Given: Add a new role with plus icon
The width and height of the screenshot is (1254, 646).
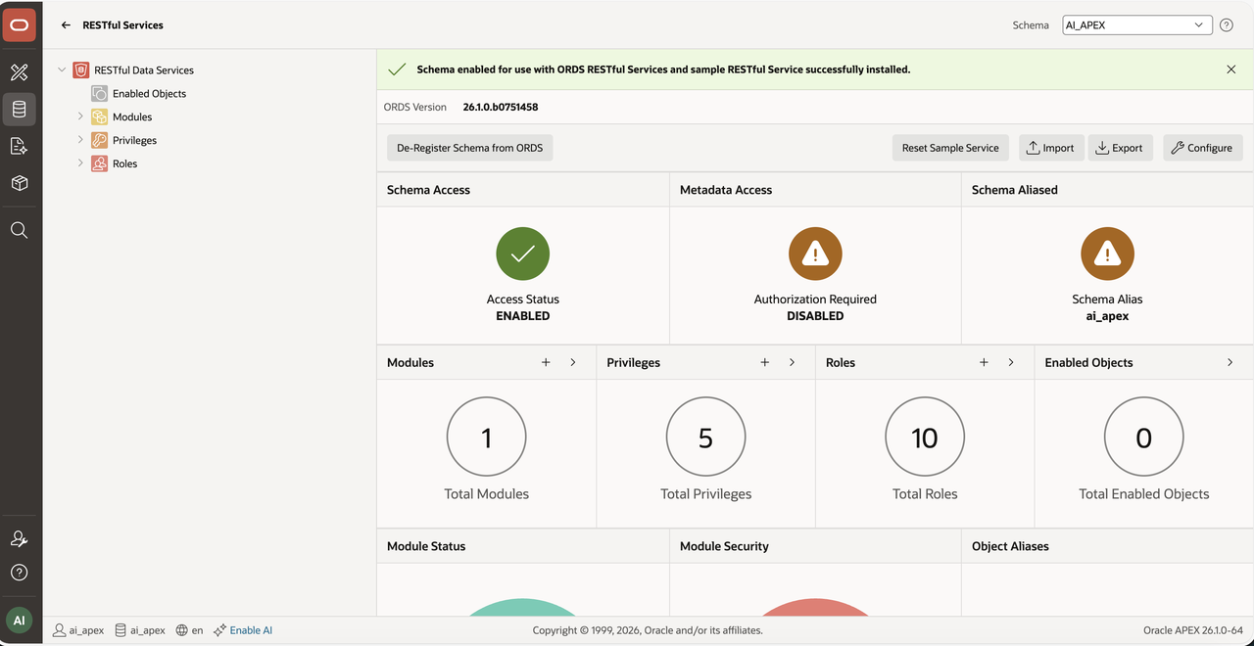Looking at the screenshot, I should 985,362.
